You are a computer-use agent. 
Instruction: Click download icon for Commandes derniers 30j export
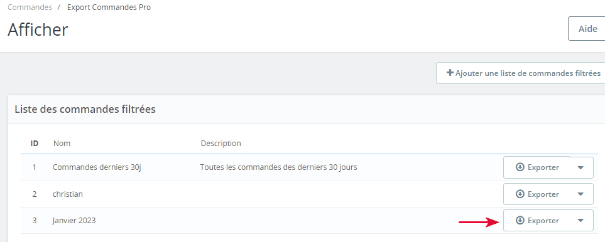tap(520, 167)
